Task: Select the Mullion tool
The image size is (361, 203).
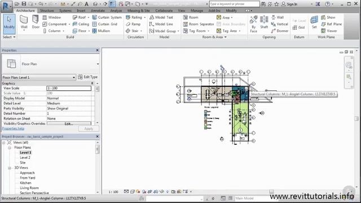Action: tap(101, 30)
